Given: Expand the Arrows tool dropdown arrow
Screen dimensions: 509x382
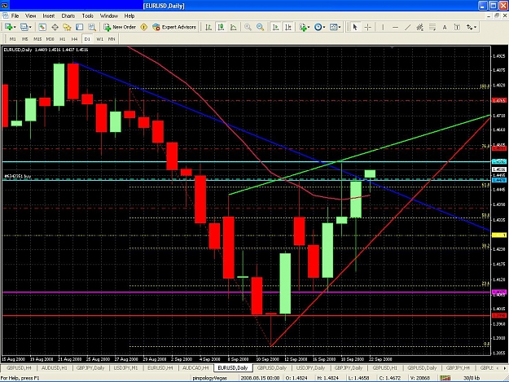Looking at the screenshot, I should pyautogui.click(x=476, y=27).
